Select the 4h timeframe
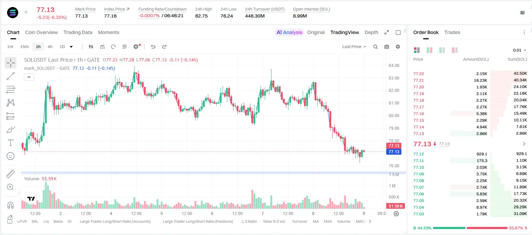Screen dimensions: 532x235 pos(50,47)
